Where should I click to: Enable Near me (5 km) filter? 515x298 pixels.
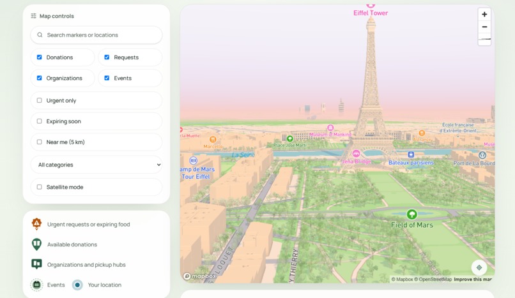tap(40, 142)
